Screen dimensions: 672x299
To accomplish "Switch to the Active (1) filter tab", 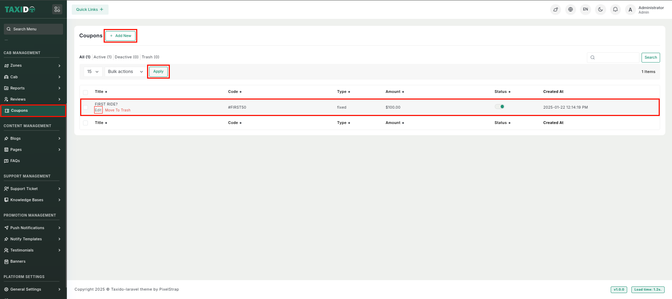I will click(102, 57).
